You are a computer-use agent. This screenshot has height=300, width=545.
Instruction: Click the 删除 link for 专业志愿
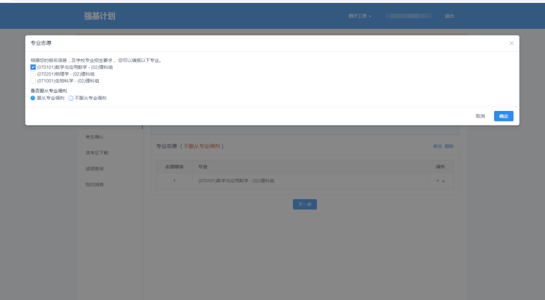point(449,146)
